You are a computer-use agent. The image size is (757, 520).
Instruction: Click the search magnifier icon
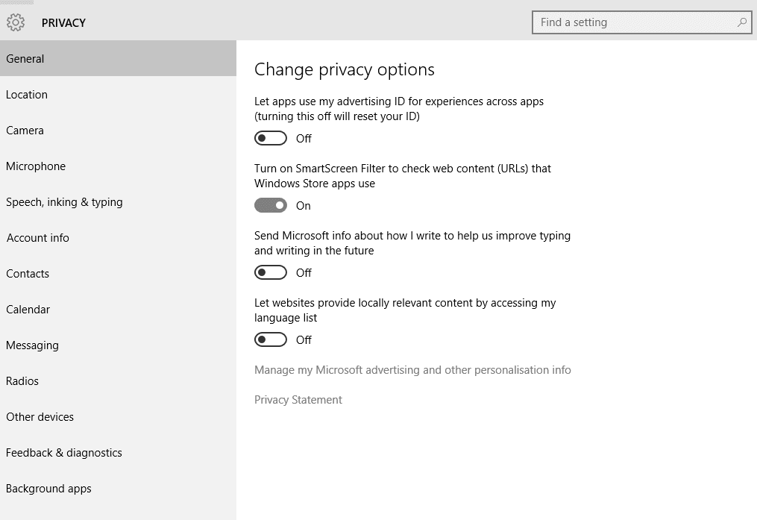(741, 22)
